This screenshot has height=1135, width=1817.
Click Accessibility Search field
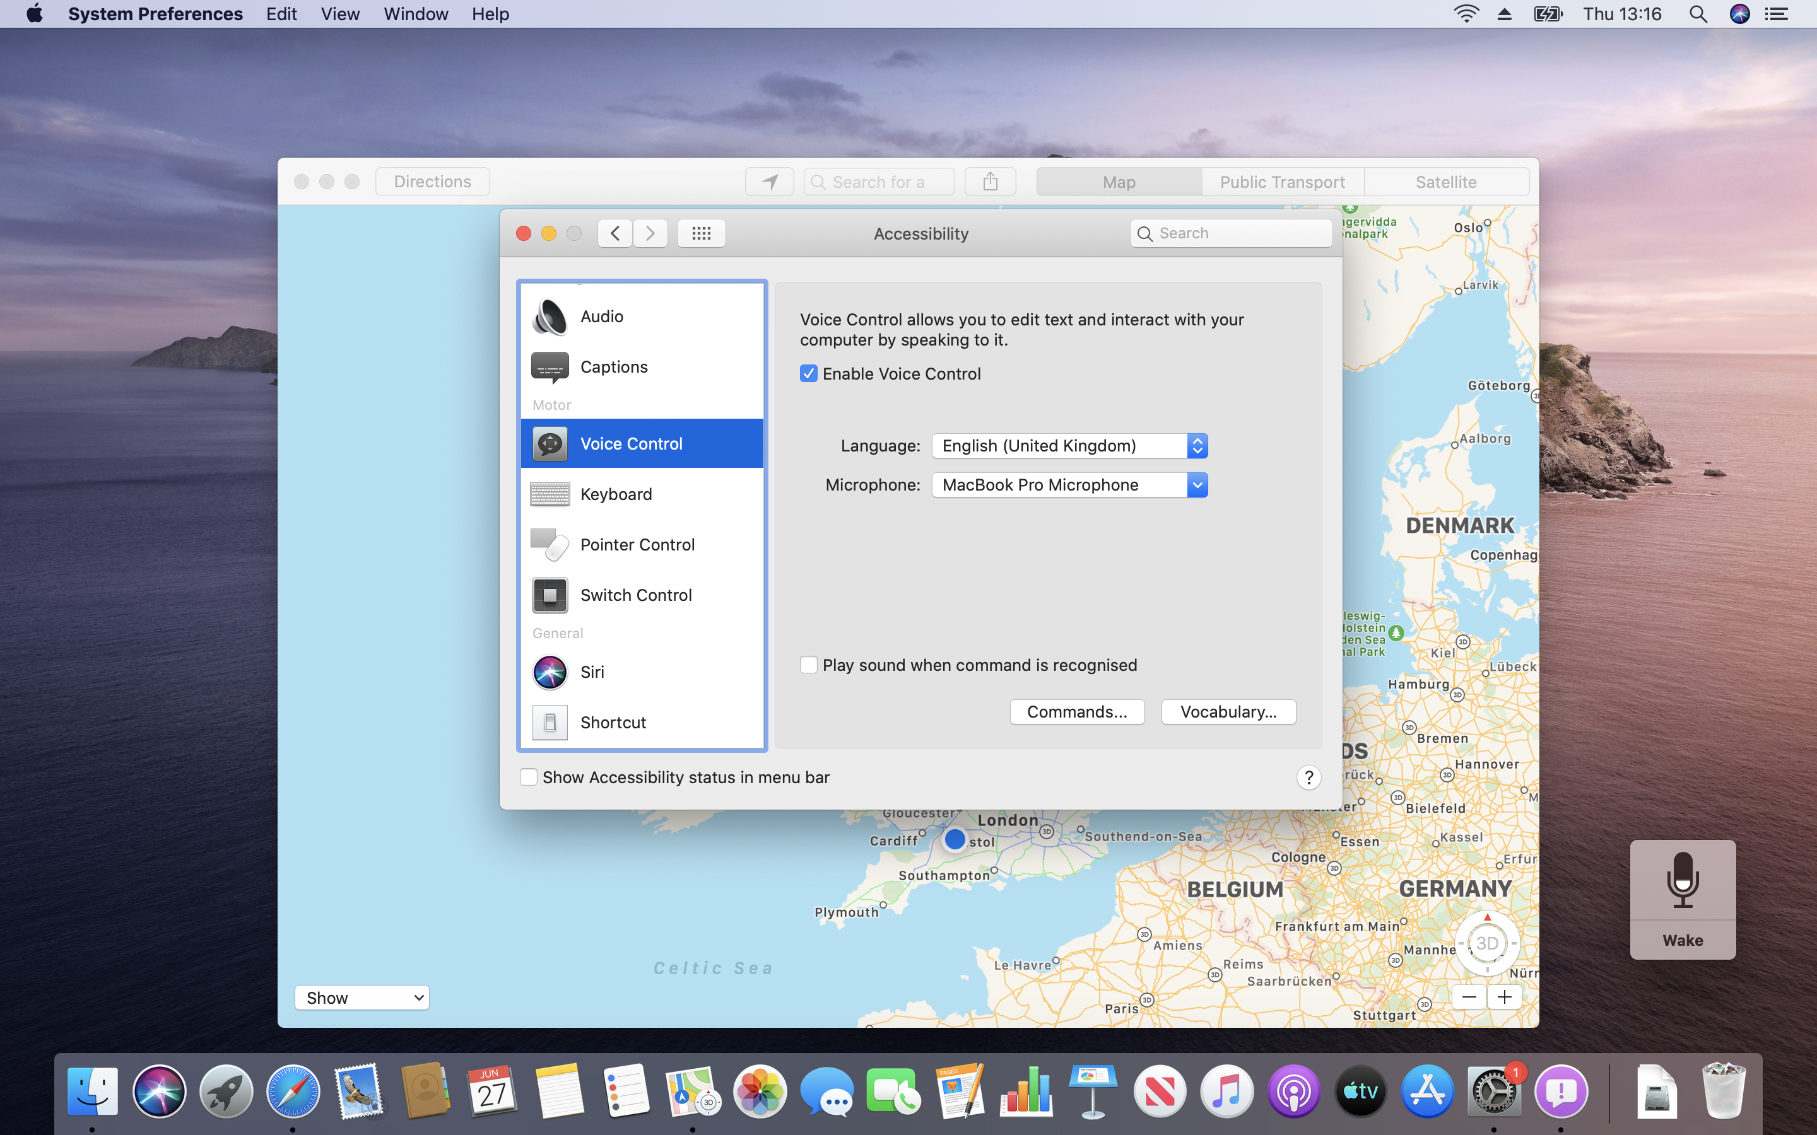[x=1232, y=233]
